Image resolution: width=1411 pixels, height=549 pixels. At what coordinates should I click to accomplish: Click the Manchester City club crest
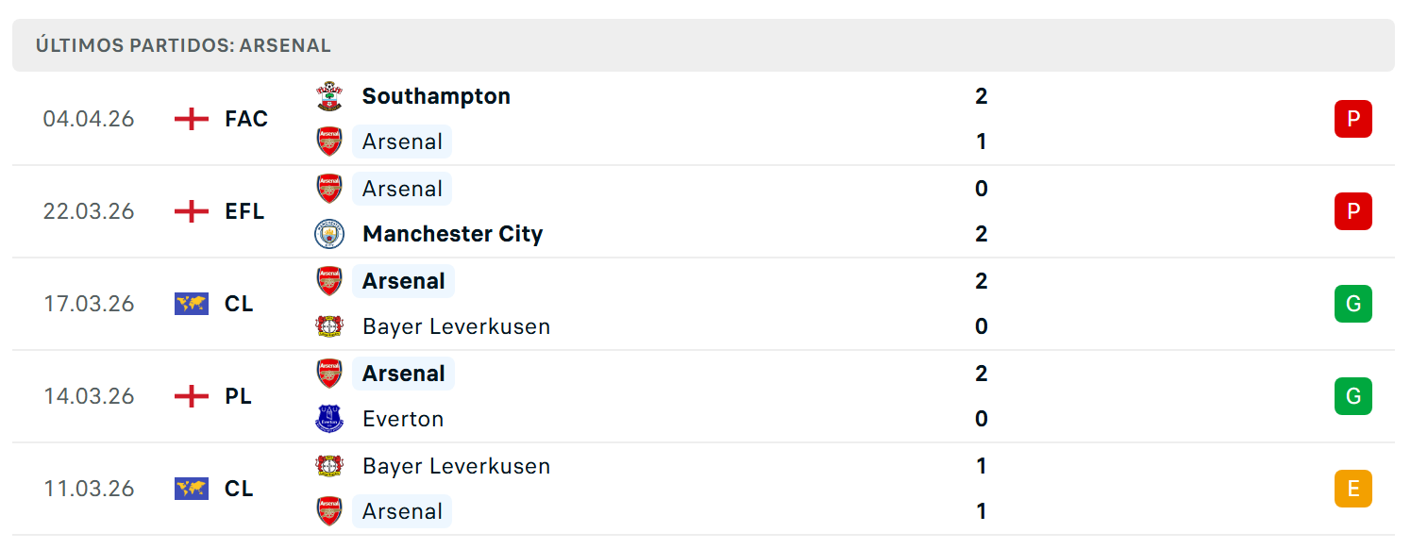[329, 234]
